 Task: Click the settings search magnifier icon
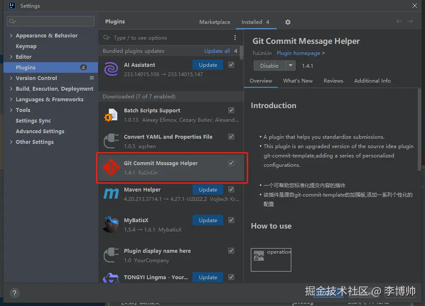12,21
